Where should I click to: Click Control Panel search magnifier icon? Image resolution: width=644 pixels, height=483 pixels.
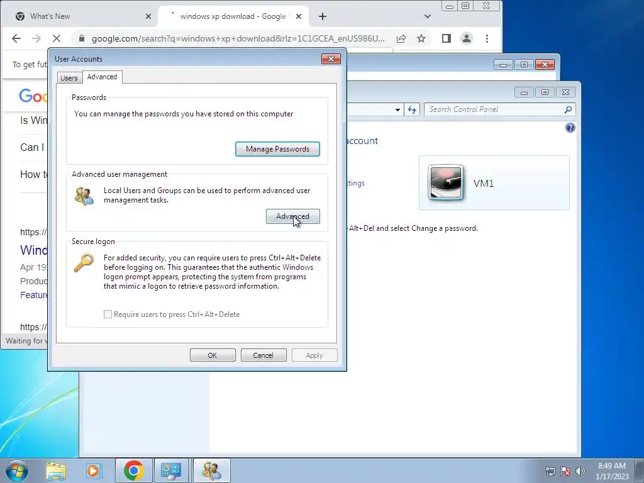(x=569, y=109)
